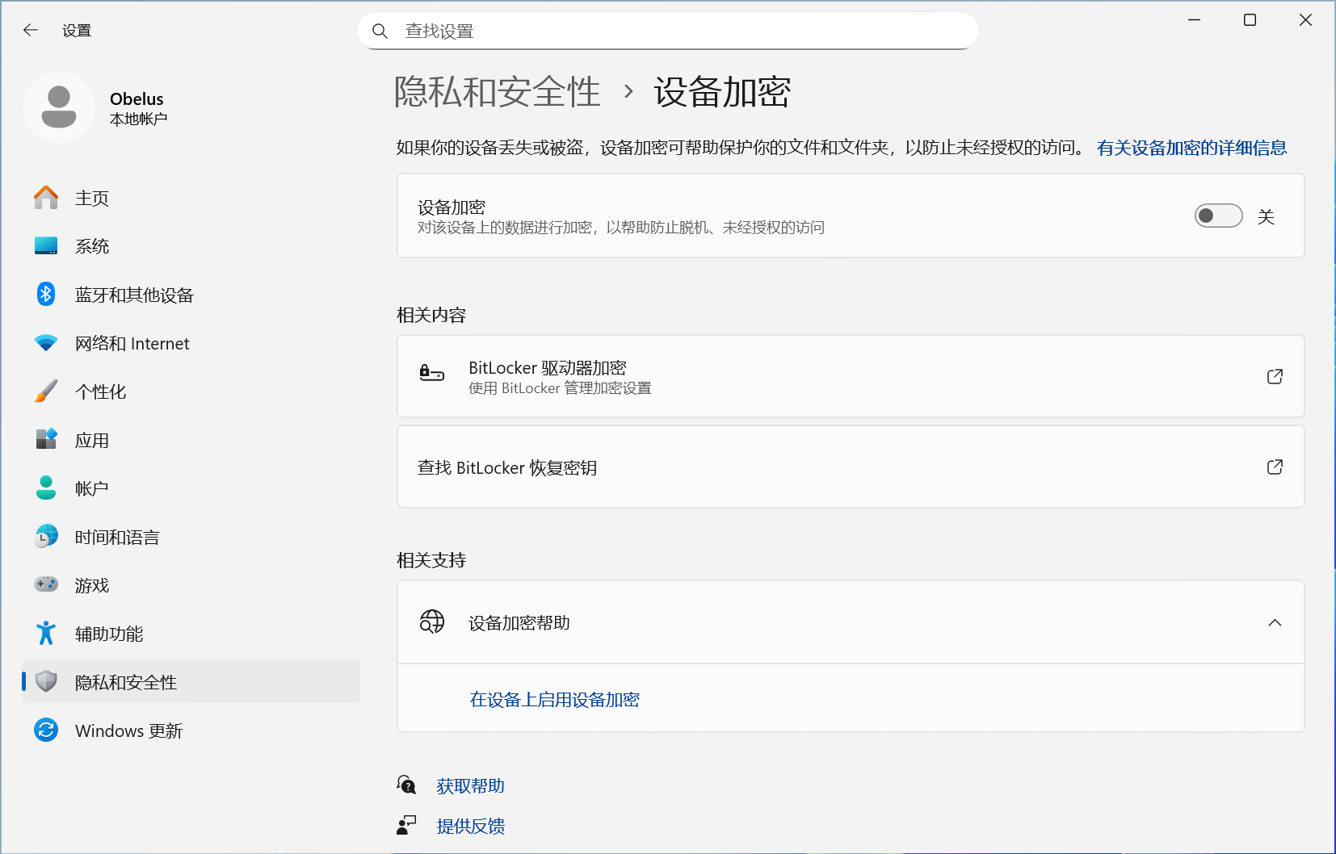The height and width of the screenshot is (854, 1336).
Task: Go to 系统 settings page
Action: coord(92,247)
